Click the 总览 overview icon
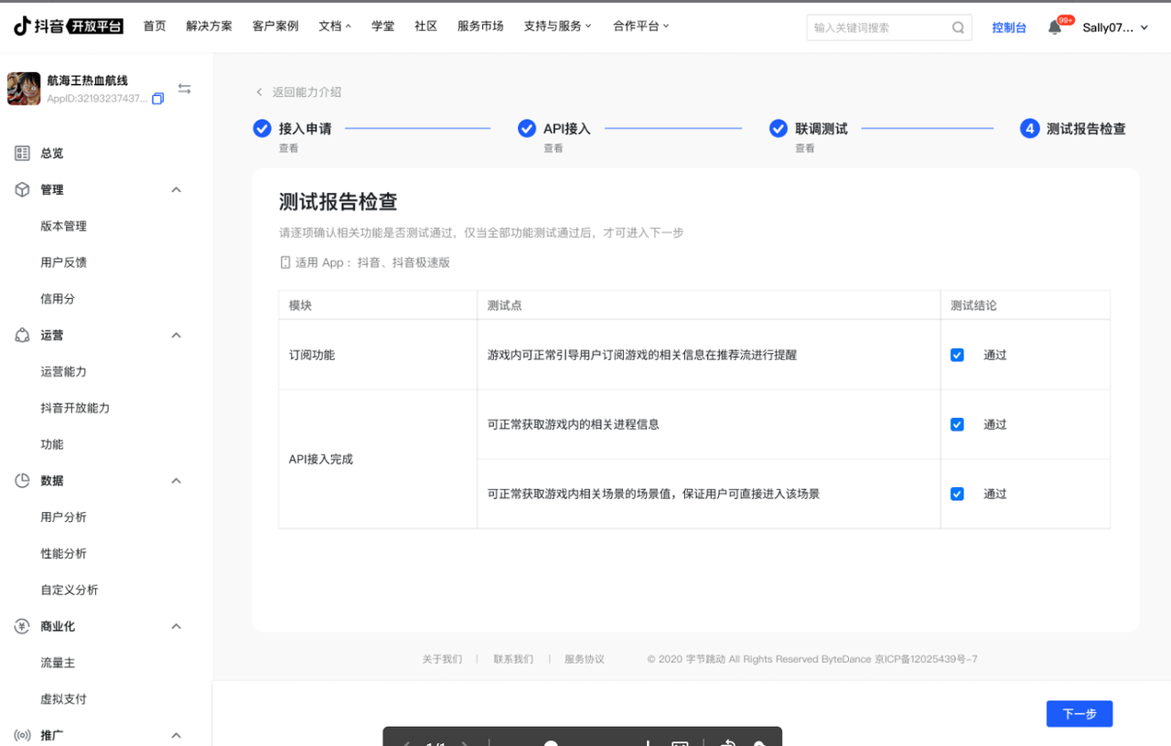Image resolution: width=1171 pixels, height=746 pixels. pyautogui.click(x=22, y=154)
